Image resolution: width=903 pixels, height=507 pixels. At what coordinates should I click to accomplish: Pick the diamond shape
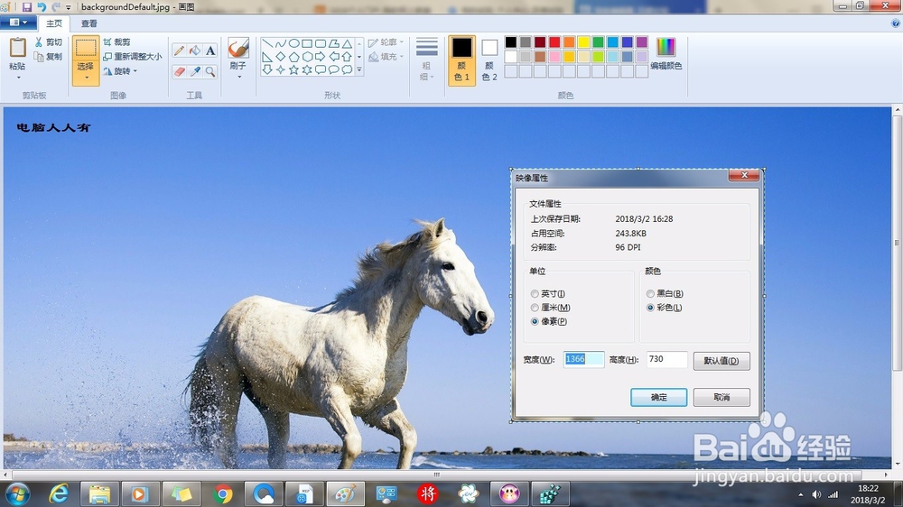tap(281, 57)
